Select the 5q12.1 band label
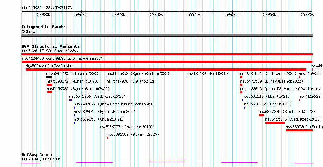The width and height of the screenshot is (323, 167). [x=28, y=31]
